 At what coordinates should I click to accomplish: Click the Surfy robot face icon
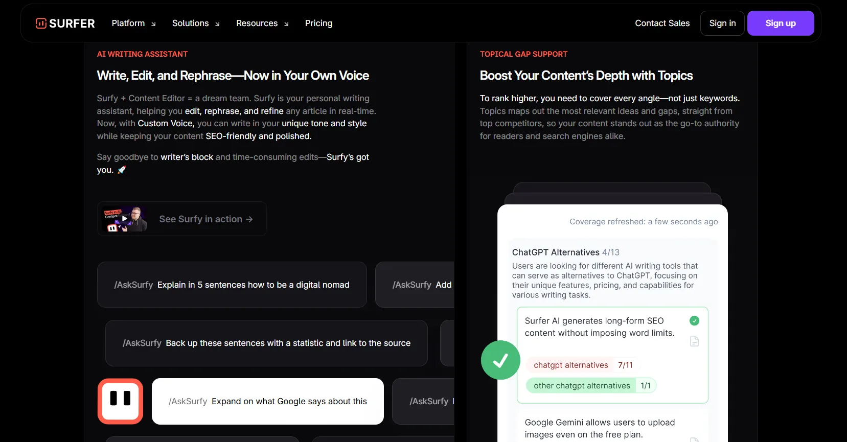coord(120,401)
